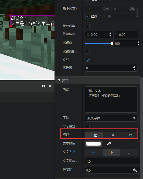Collapse the 文本 section
143x179 pixels.
59,80
